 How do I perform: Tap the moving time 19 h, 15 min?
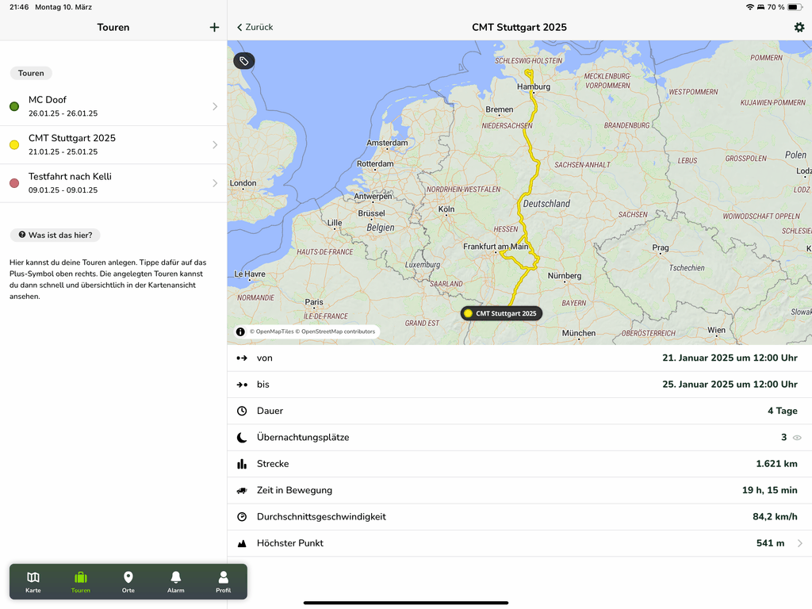point(769,490)
